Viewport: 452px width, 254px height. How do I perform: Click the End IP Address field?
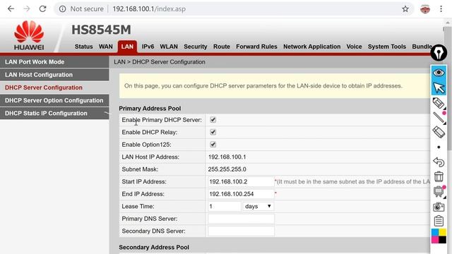coord(241,194)
